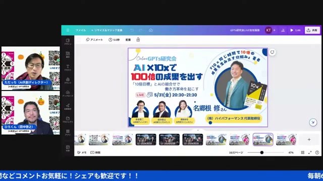This screenshot has width=323, height=181.
Task: Adjust the zoom slider handle
Action: tap(262, 152)
